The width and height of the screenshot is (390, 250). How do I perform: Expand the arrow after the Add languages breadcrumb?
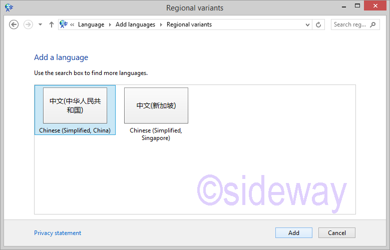[161, 24]
